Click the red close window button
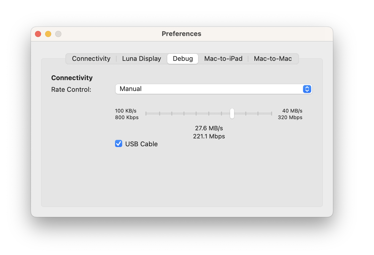The width and height of the screenshot is (374, 255). point(38,34)
